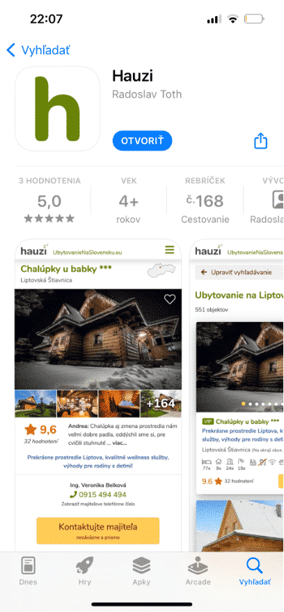Tap the Upraviť vyhľadávanie back arrow
This screenshot has height=612, width=284.
coord(204,272)
